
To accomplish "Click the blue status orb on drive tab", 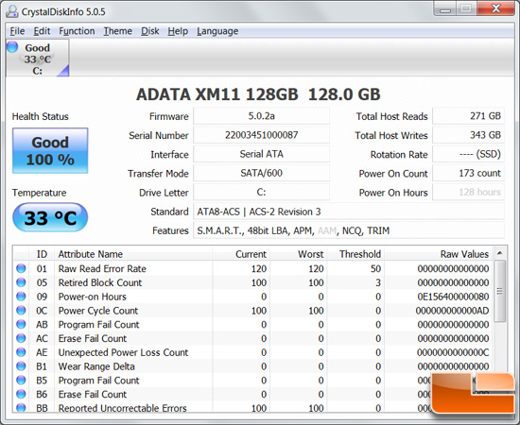I will pos(12,46).
